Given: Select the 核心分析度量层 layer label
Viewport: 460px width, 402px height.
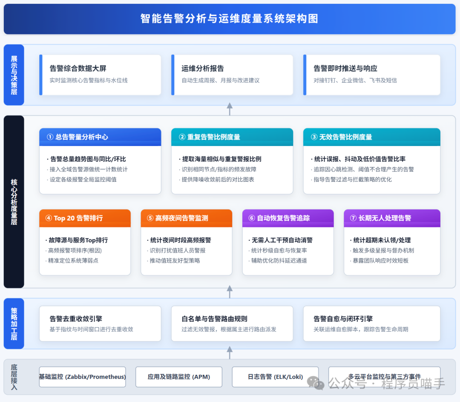Looking at the screenshot, I should click(x=14, y=202).
